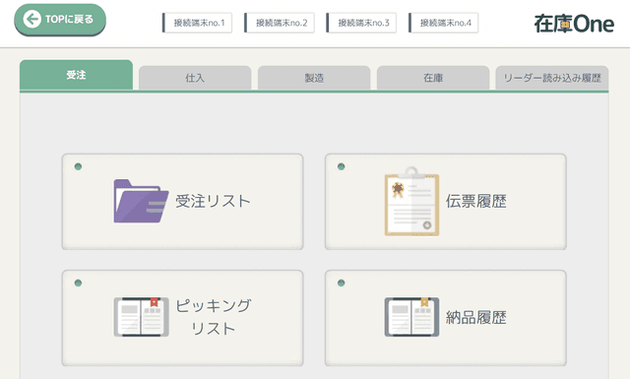The image size is (630, 379).
Task: Click green dot on 納品履歴 card
Action: 342,283
